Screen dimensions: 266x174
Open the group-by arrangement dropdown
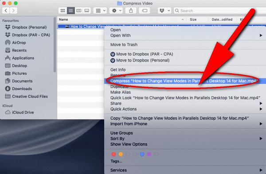101,11
